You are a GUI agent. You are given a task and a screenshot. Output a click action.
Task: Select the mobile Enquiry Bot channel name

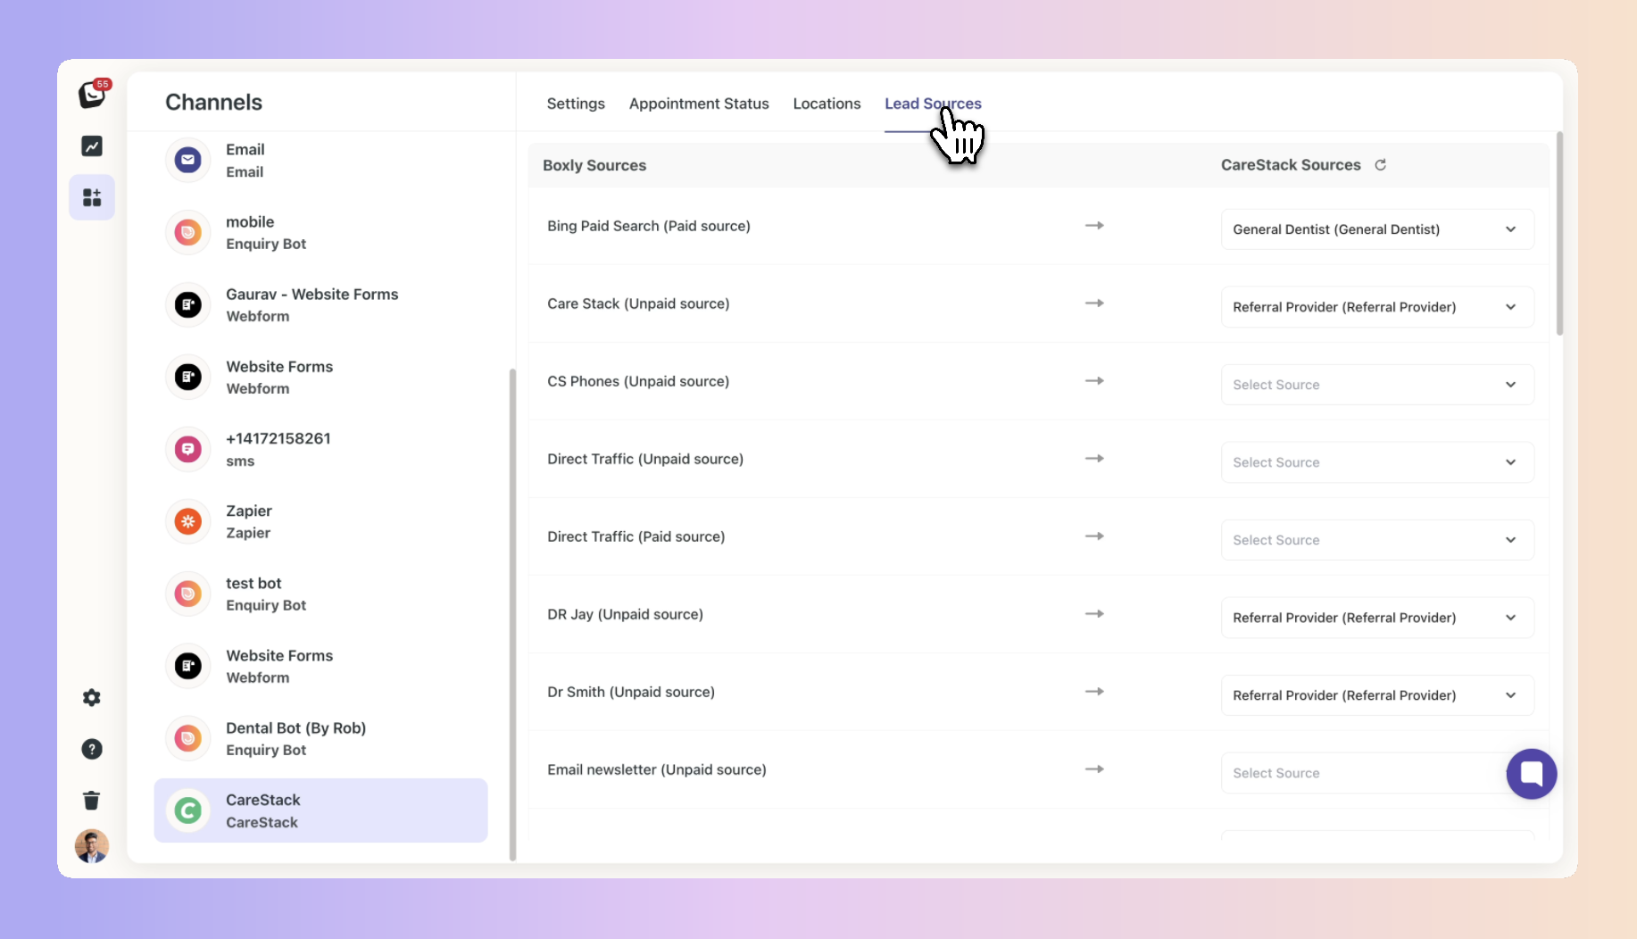pyautogui.click(x=250, y=221)
